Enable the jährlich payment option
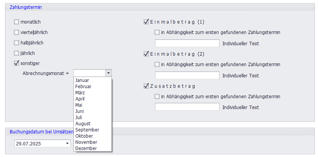 coord(17,53)
